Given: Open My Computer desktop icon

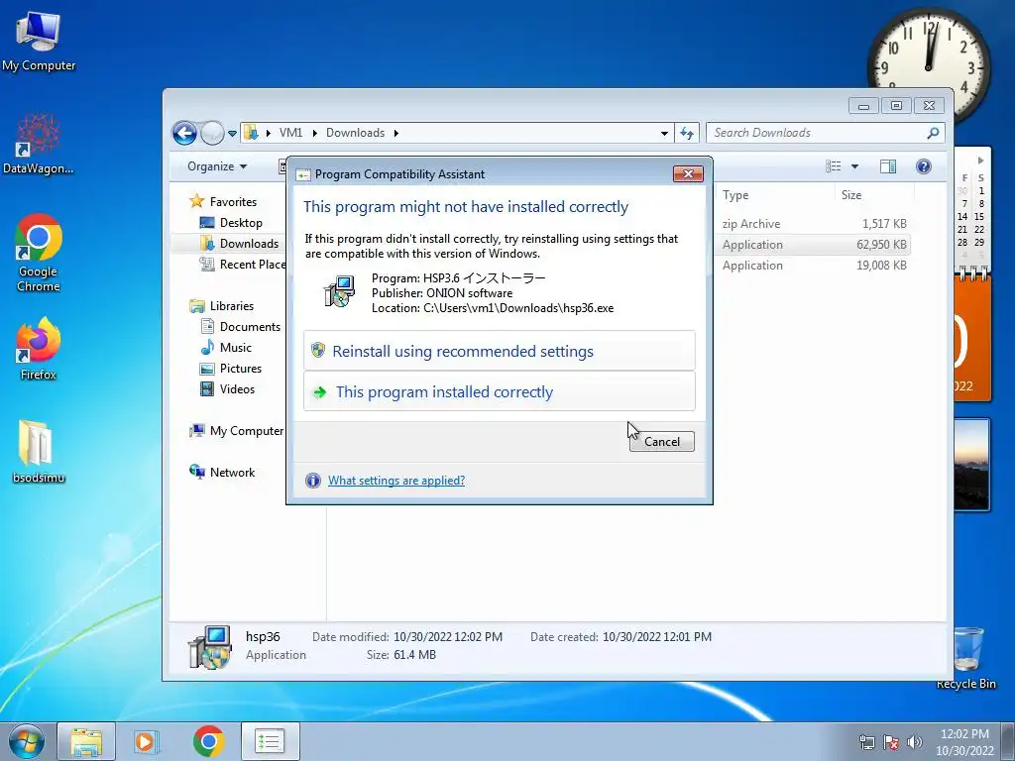Looking at the screenshot, I should (39, 42).
